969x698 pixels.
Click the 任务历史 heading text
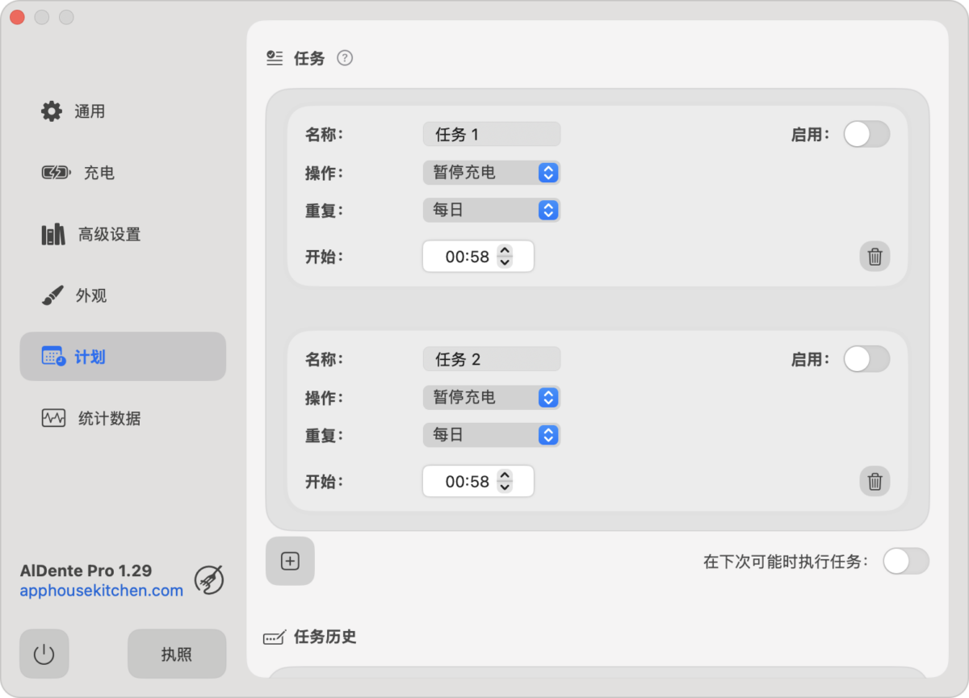pos(325,637)
